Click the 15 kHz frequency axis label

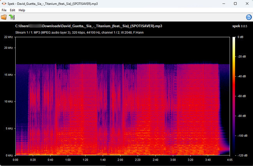pos(8,75)
